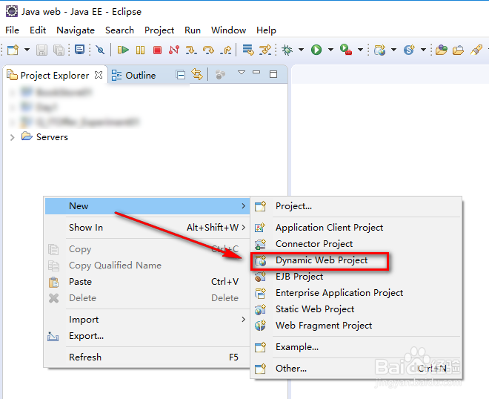Open the File menu
Screen dimensions: 489x399
[x=12, y=30]
